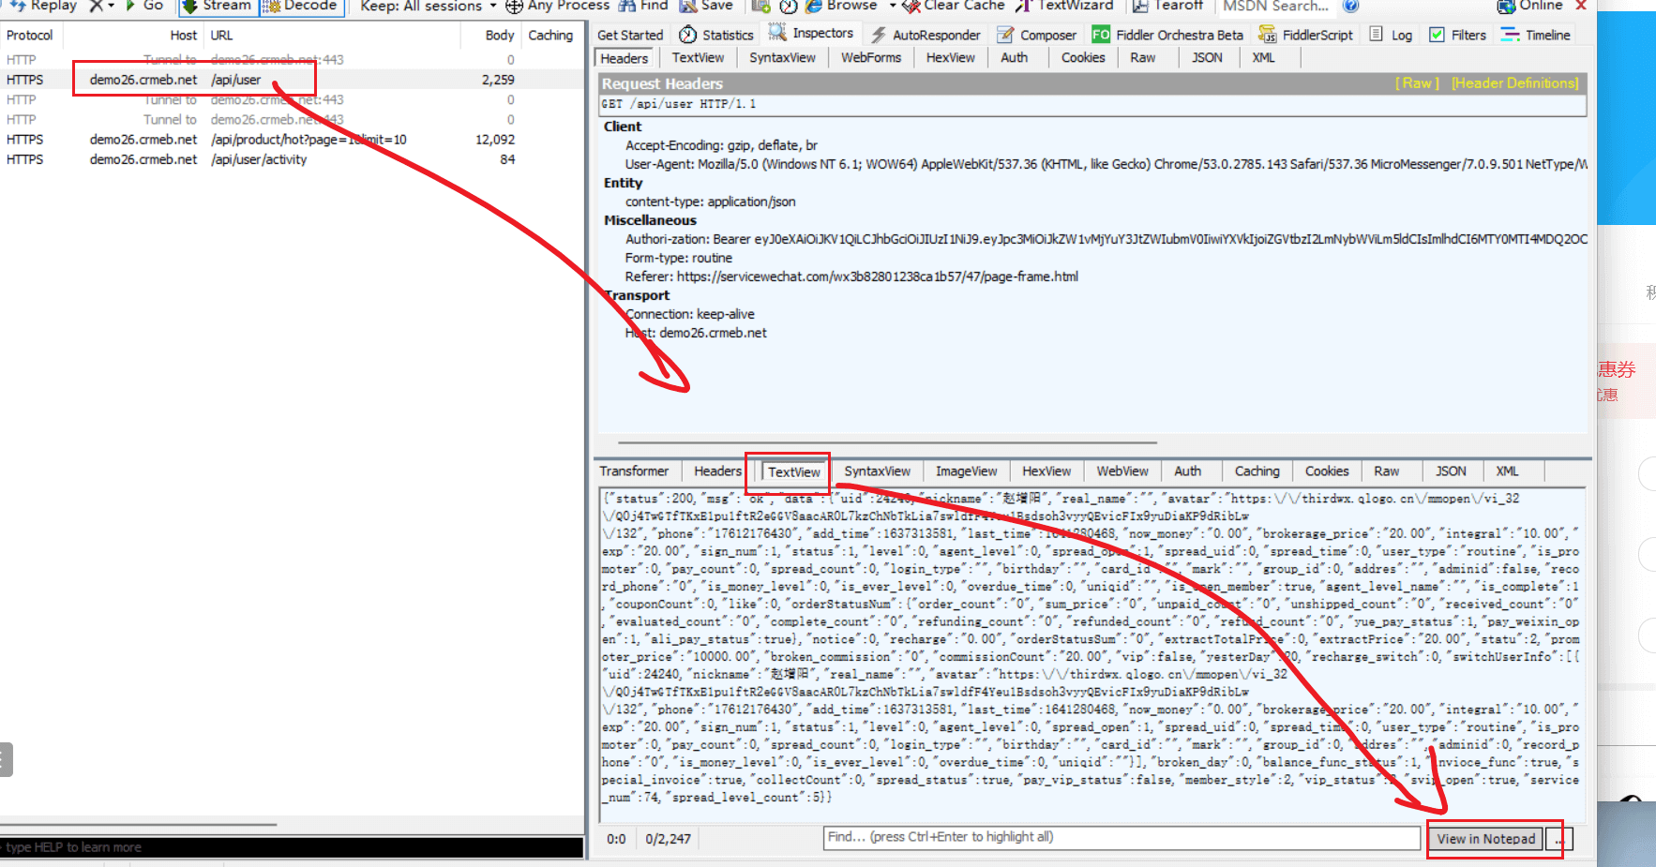Viewport: 1656px width, 867px height.
Task: Click the Save sessions toolbar button
Action: click(x=706, y=6)
